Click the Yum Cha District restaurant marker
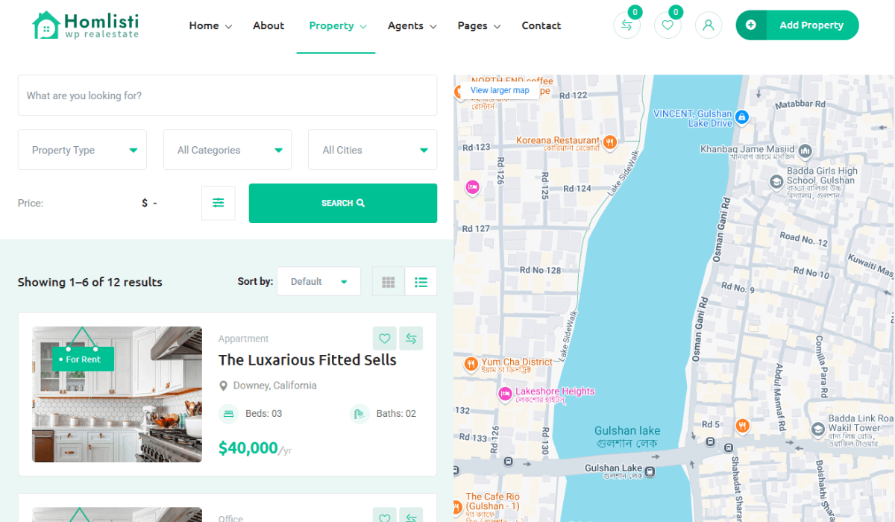 click(471, 364)
